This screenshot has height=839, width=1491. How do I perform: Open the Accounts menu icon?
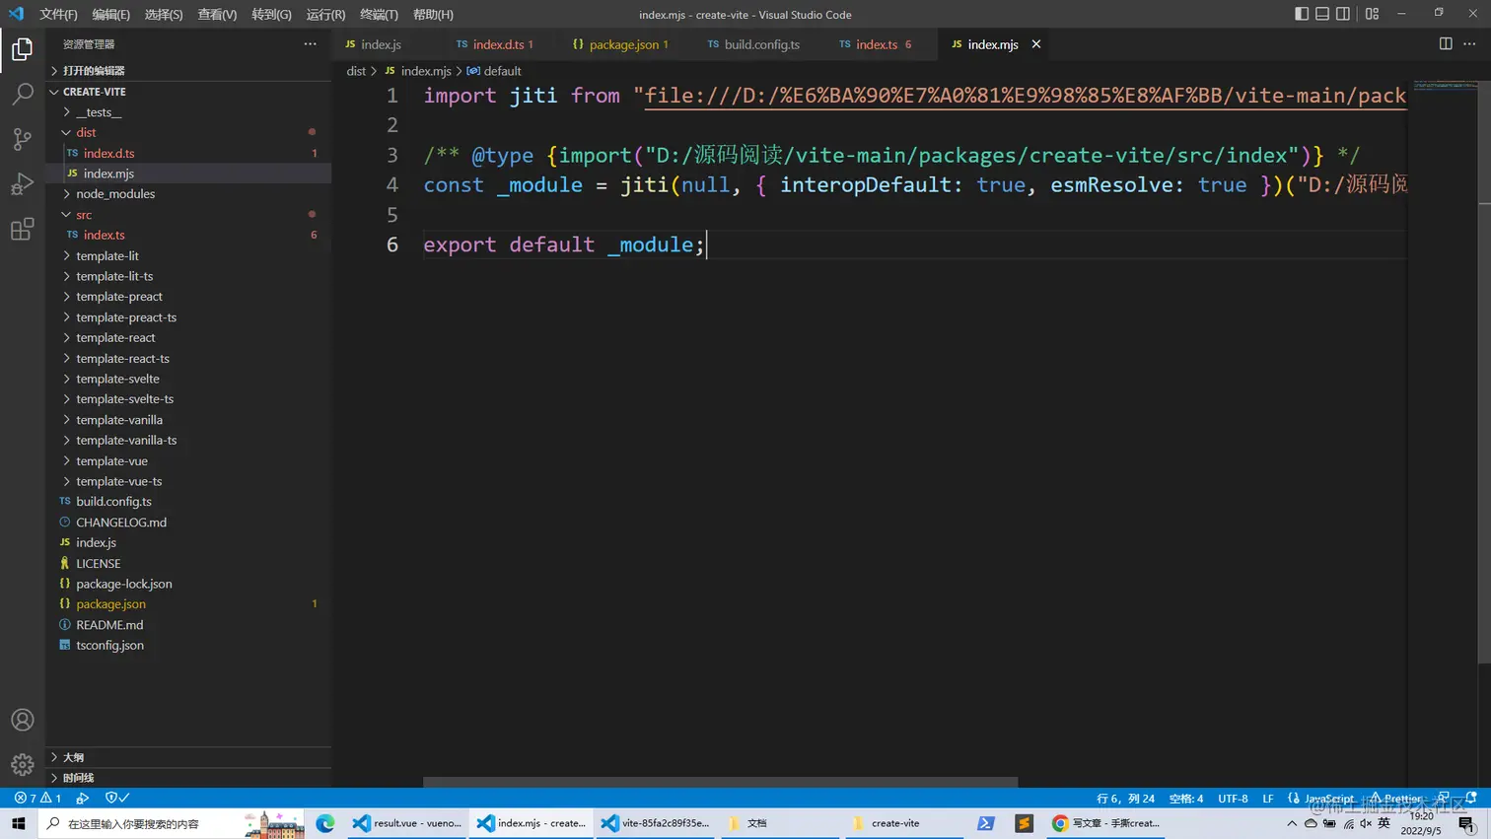pyautogui.click(x=22, y=720)
